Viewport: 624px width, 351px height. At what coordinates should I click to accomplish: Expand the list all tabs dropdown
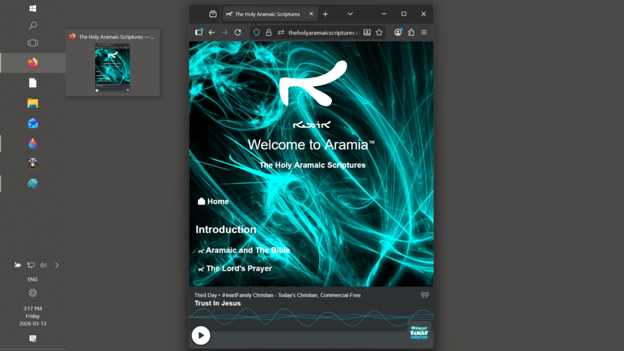[x=350, y=14]
